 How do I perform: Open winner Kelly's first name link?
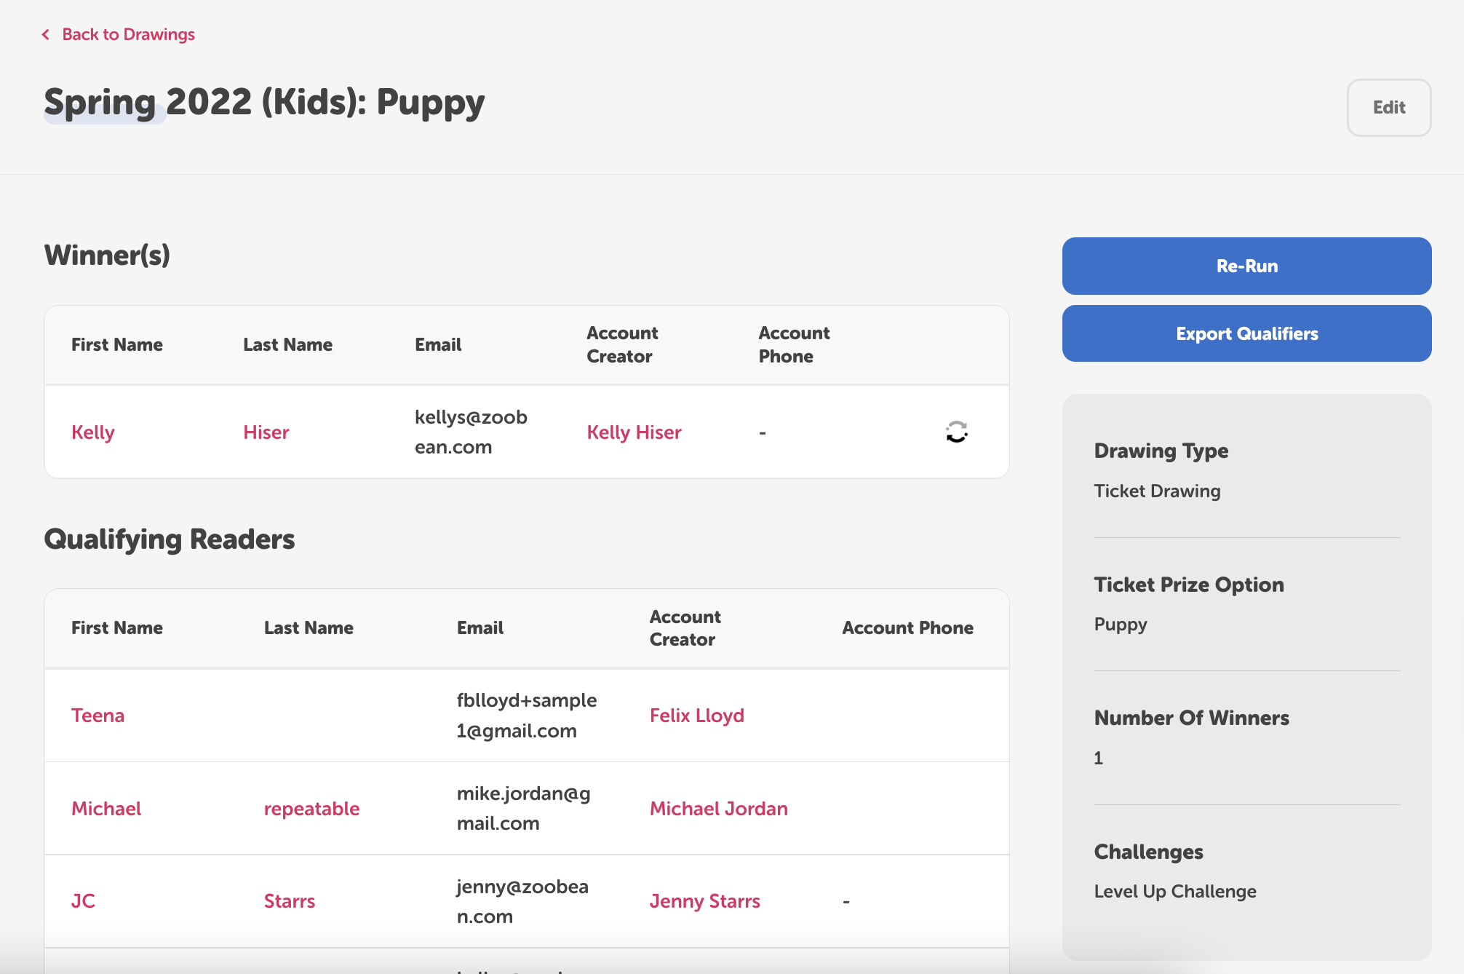click(93, 432)
